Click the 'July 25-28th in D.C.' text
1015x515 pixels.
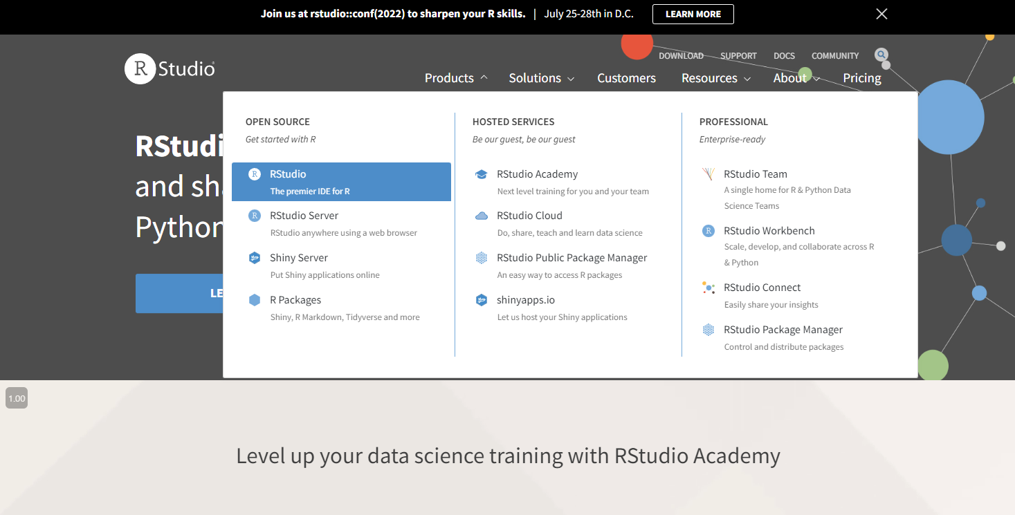tap(589, 14)
